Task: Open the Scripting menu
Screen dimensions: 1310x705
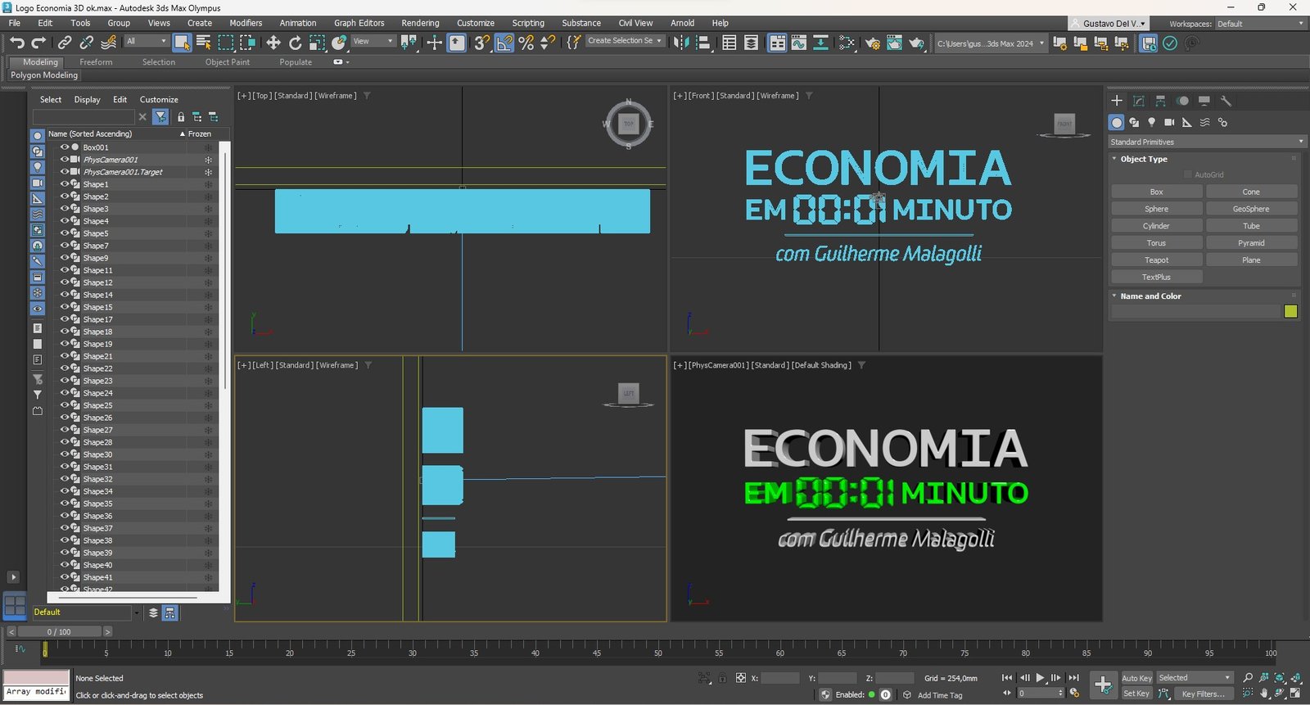Action: tap(528, 23)
